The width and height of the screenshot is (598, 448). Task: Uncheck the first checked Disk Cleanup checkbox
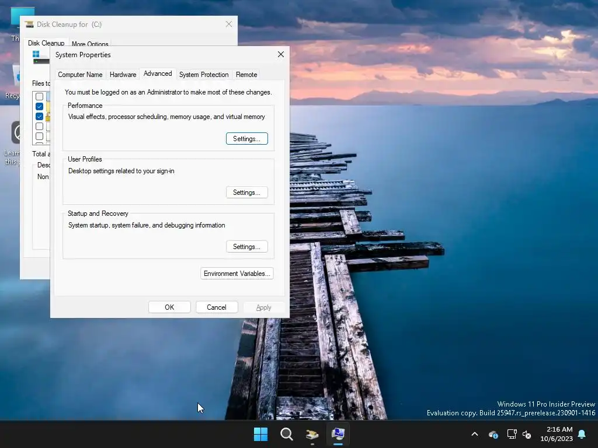coord(39,106)
